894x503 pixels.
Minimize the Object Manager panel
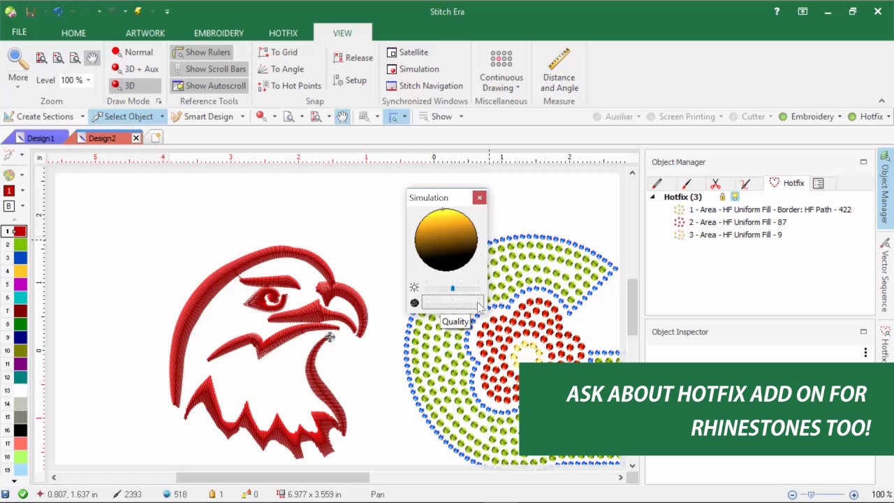pos(863,162)
